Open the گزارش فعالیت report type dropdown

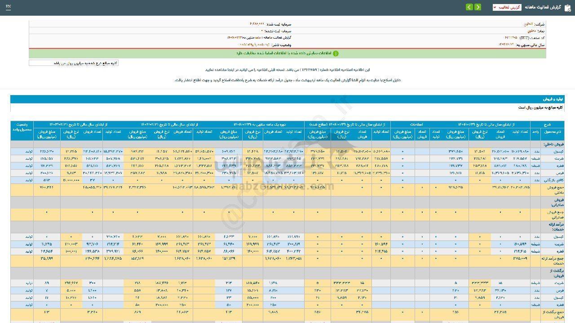[x=507, y=8]
